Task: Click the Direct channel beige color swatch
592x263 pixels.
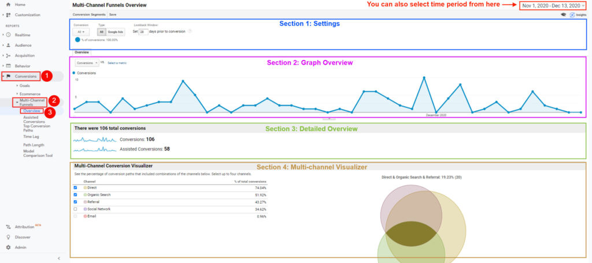Action: [x=85, y=187]
